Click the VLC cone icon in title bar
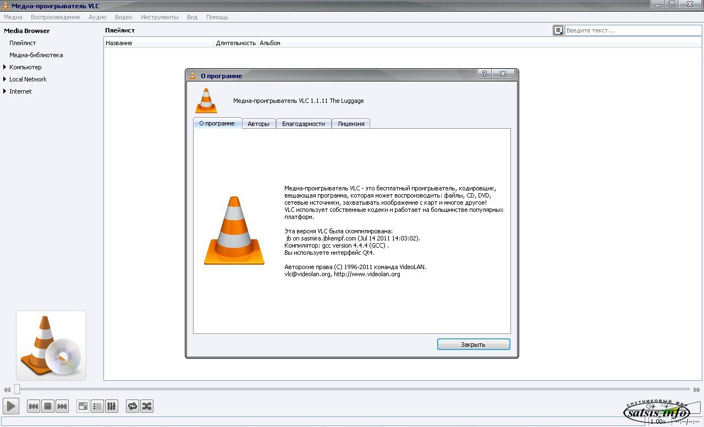This screenshot has width=704, height=427. tap(5, 6)
